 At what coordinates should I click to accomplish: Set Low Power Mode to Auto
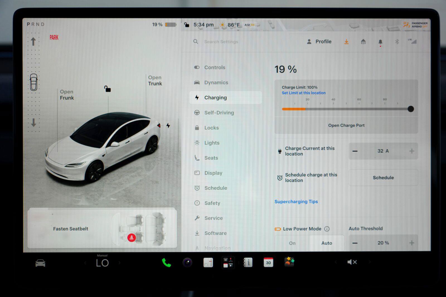(327, 243)
